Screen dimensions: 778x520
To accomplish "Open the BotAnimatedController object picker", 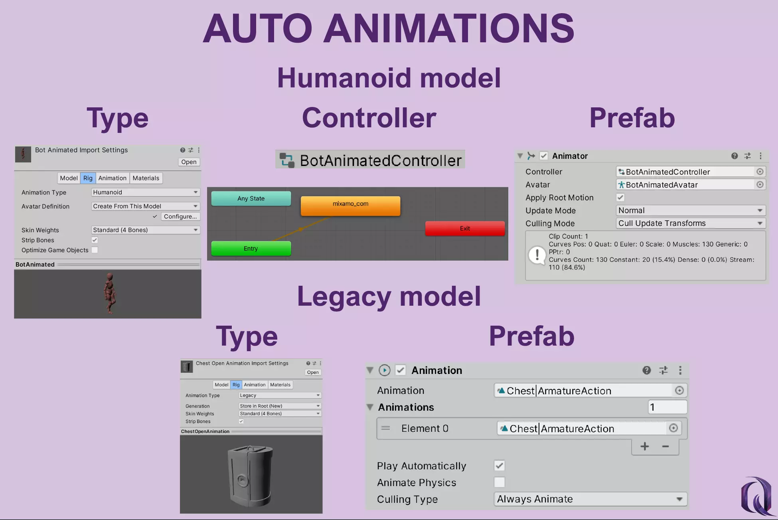I will point(760,172).
